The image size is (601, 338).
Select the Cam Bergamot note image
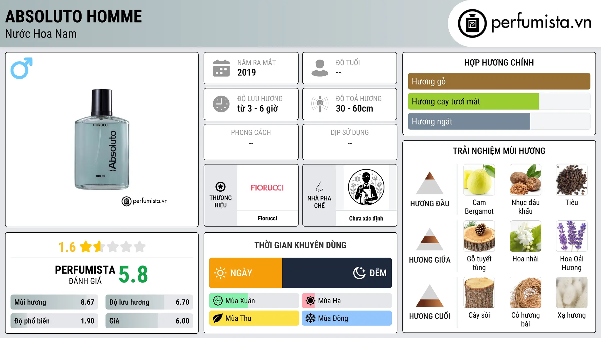[479, 180]
